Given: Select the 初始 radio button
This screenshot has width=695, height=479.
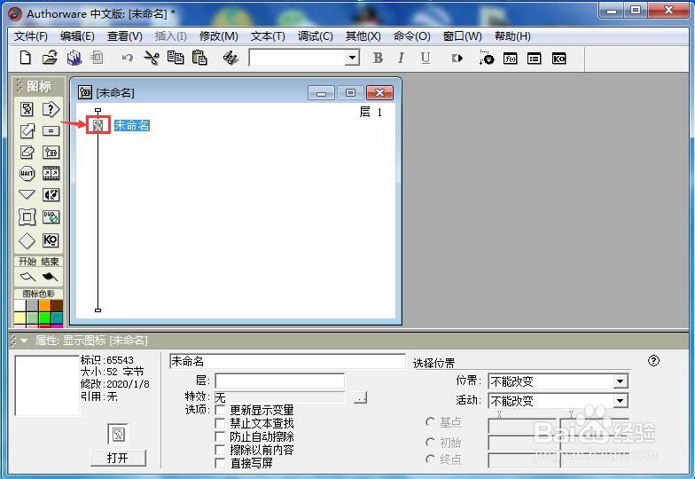Looking at the screenshot, I should tap(430, 442).
